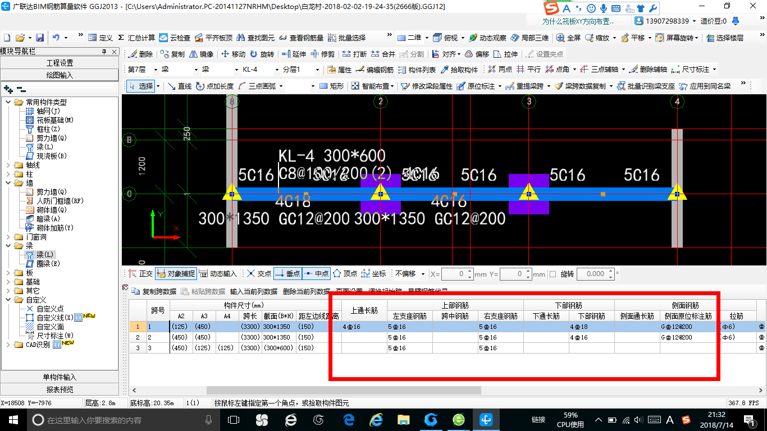Toggle 垂点 perpendicular snap

pos(287,274)
